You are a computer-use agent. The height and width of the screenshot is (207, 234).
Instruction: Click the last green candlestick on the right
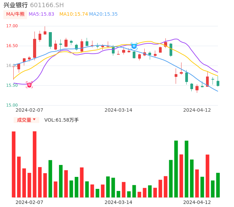218,83
